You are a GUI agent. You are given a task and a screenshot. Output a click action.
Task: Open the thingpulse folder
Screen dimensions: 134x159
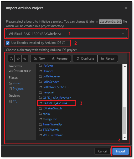(50, 119)
